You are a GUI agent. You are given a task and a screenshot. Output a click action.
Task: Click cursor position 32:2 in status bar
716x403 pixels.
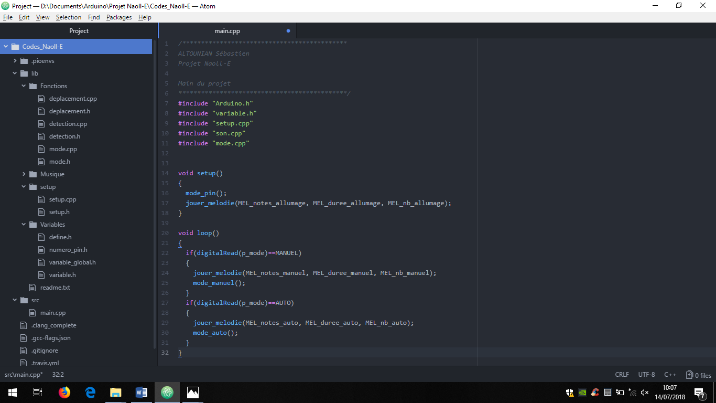pos(58,375)
